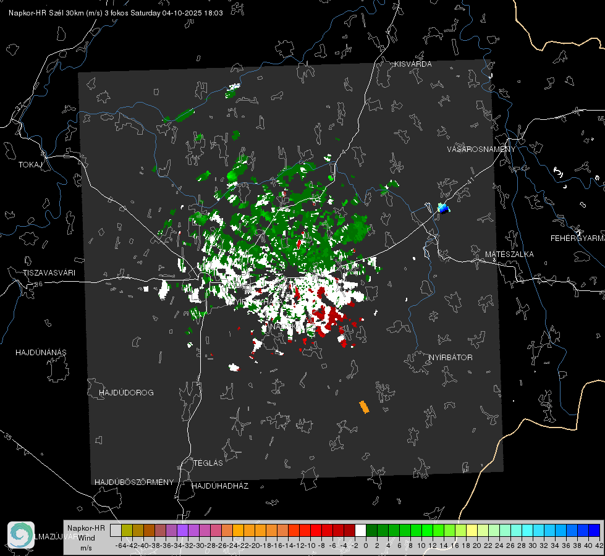Click the olive swatch between -64 and -42
Screen dimensions: 605x556
pyautogui.click(x=127, y=530)
